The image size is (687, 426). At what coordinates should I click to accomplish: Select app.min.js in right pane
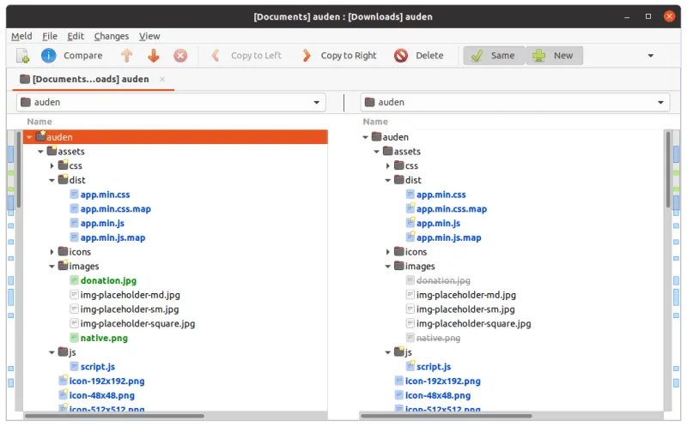click(438, 223)
